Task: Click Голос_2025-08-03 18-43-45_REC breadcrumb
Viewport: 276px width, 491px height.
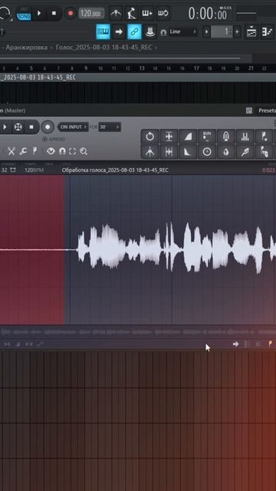Action: click(104, 48)
